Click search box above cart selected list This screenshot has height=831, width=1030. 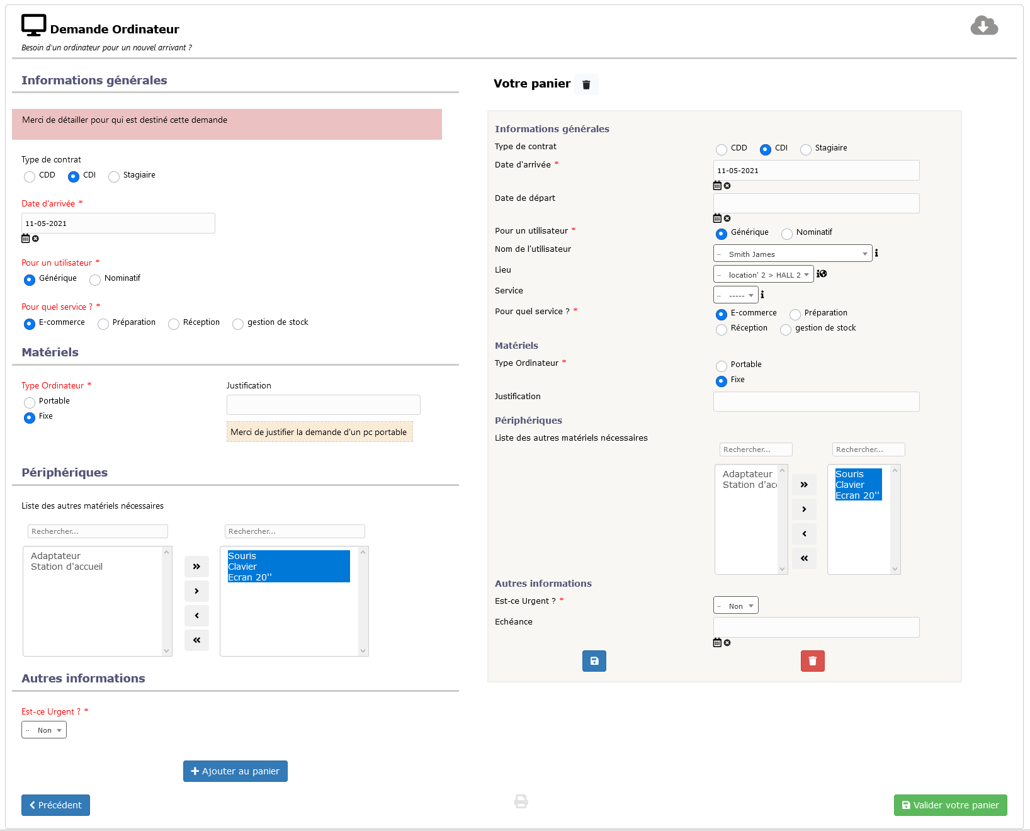869,449
